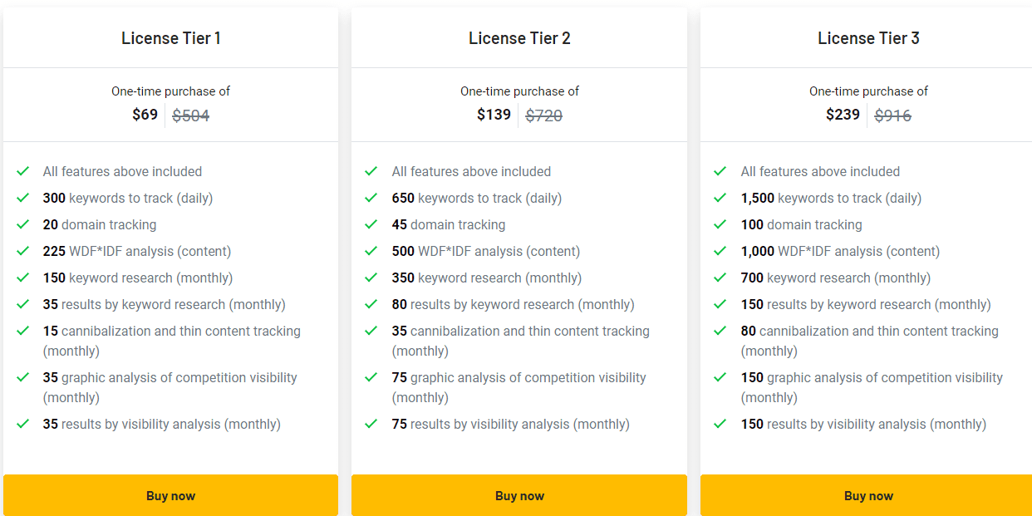Click checkmark beside 500 WDF*IDF analysis
This screenshot has height=516, width=1032.
[371, 251]
